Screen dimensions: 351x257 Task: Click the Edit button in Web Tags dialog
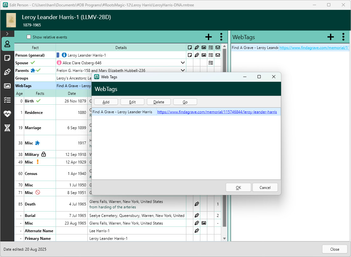coord(132,102)
